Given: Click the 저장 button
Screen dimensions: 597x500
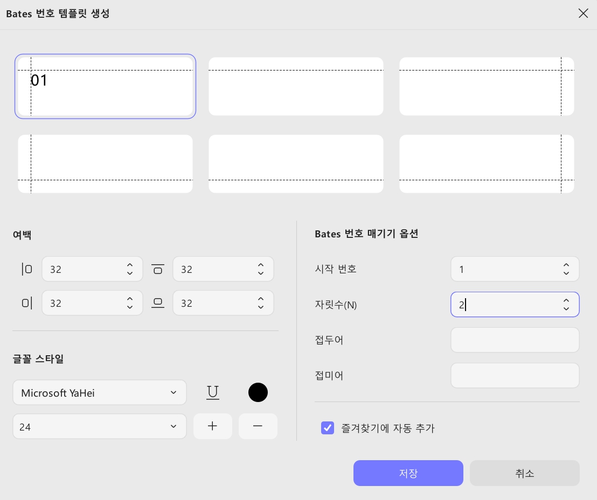Looking at the screenshot, I should (408, 473).
